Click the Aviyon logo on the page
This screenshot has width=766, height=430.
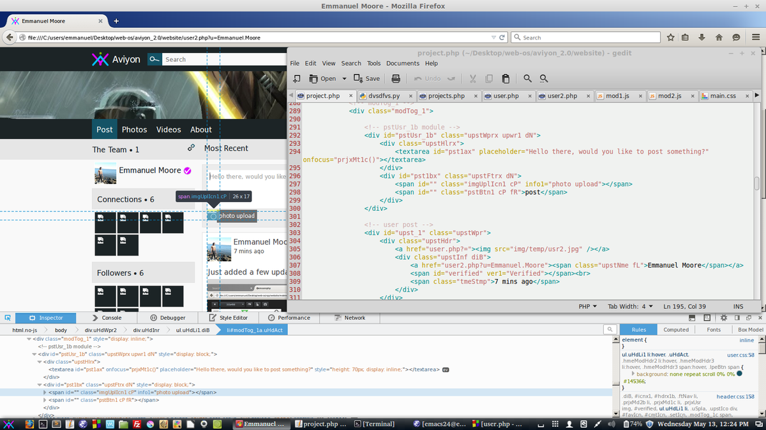click(x=116, y=59)
